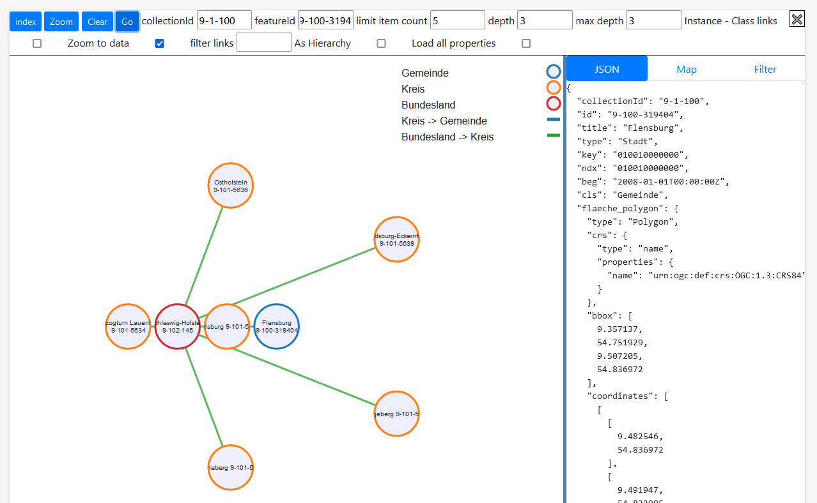Image resolution: width=817 pixels, height=503 pixels.
Task: Select the blue Flensburg Gemeinde node
Action: [x=277, y=326]
